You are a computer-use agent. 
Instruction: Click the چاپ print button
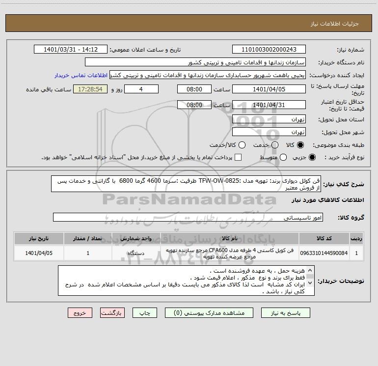[x=145, y=313]
